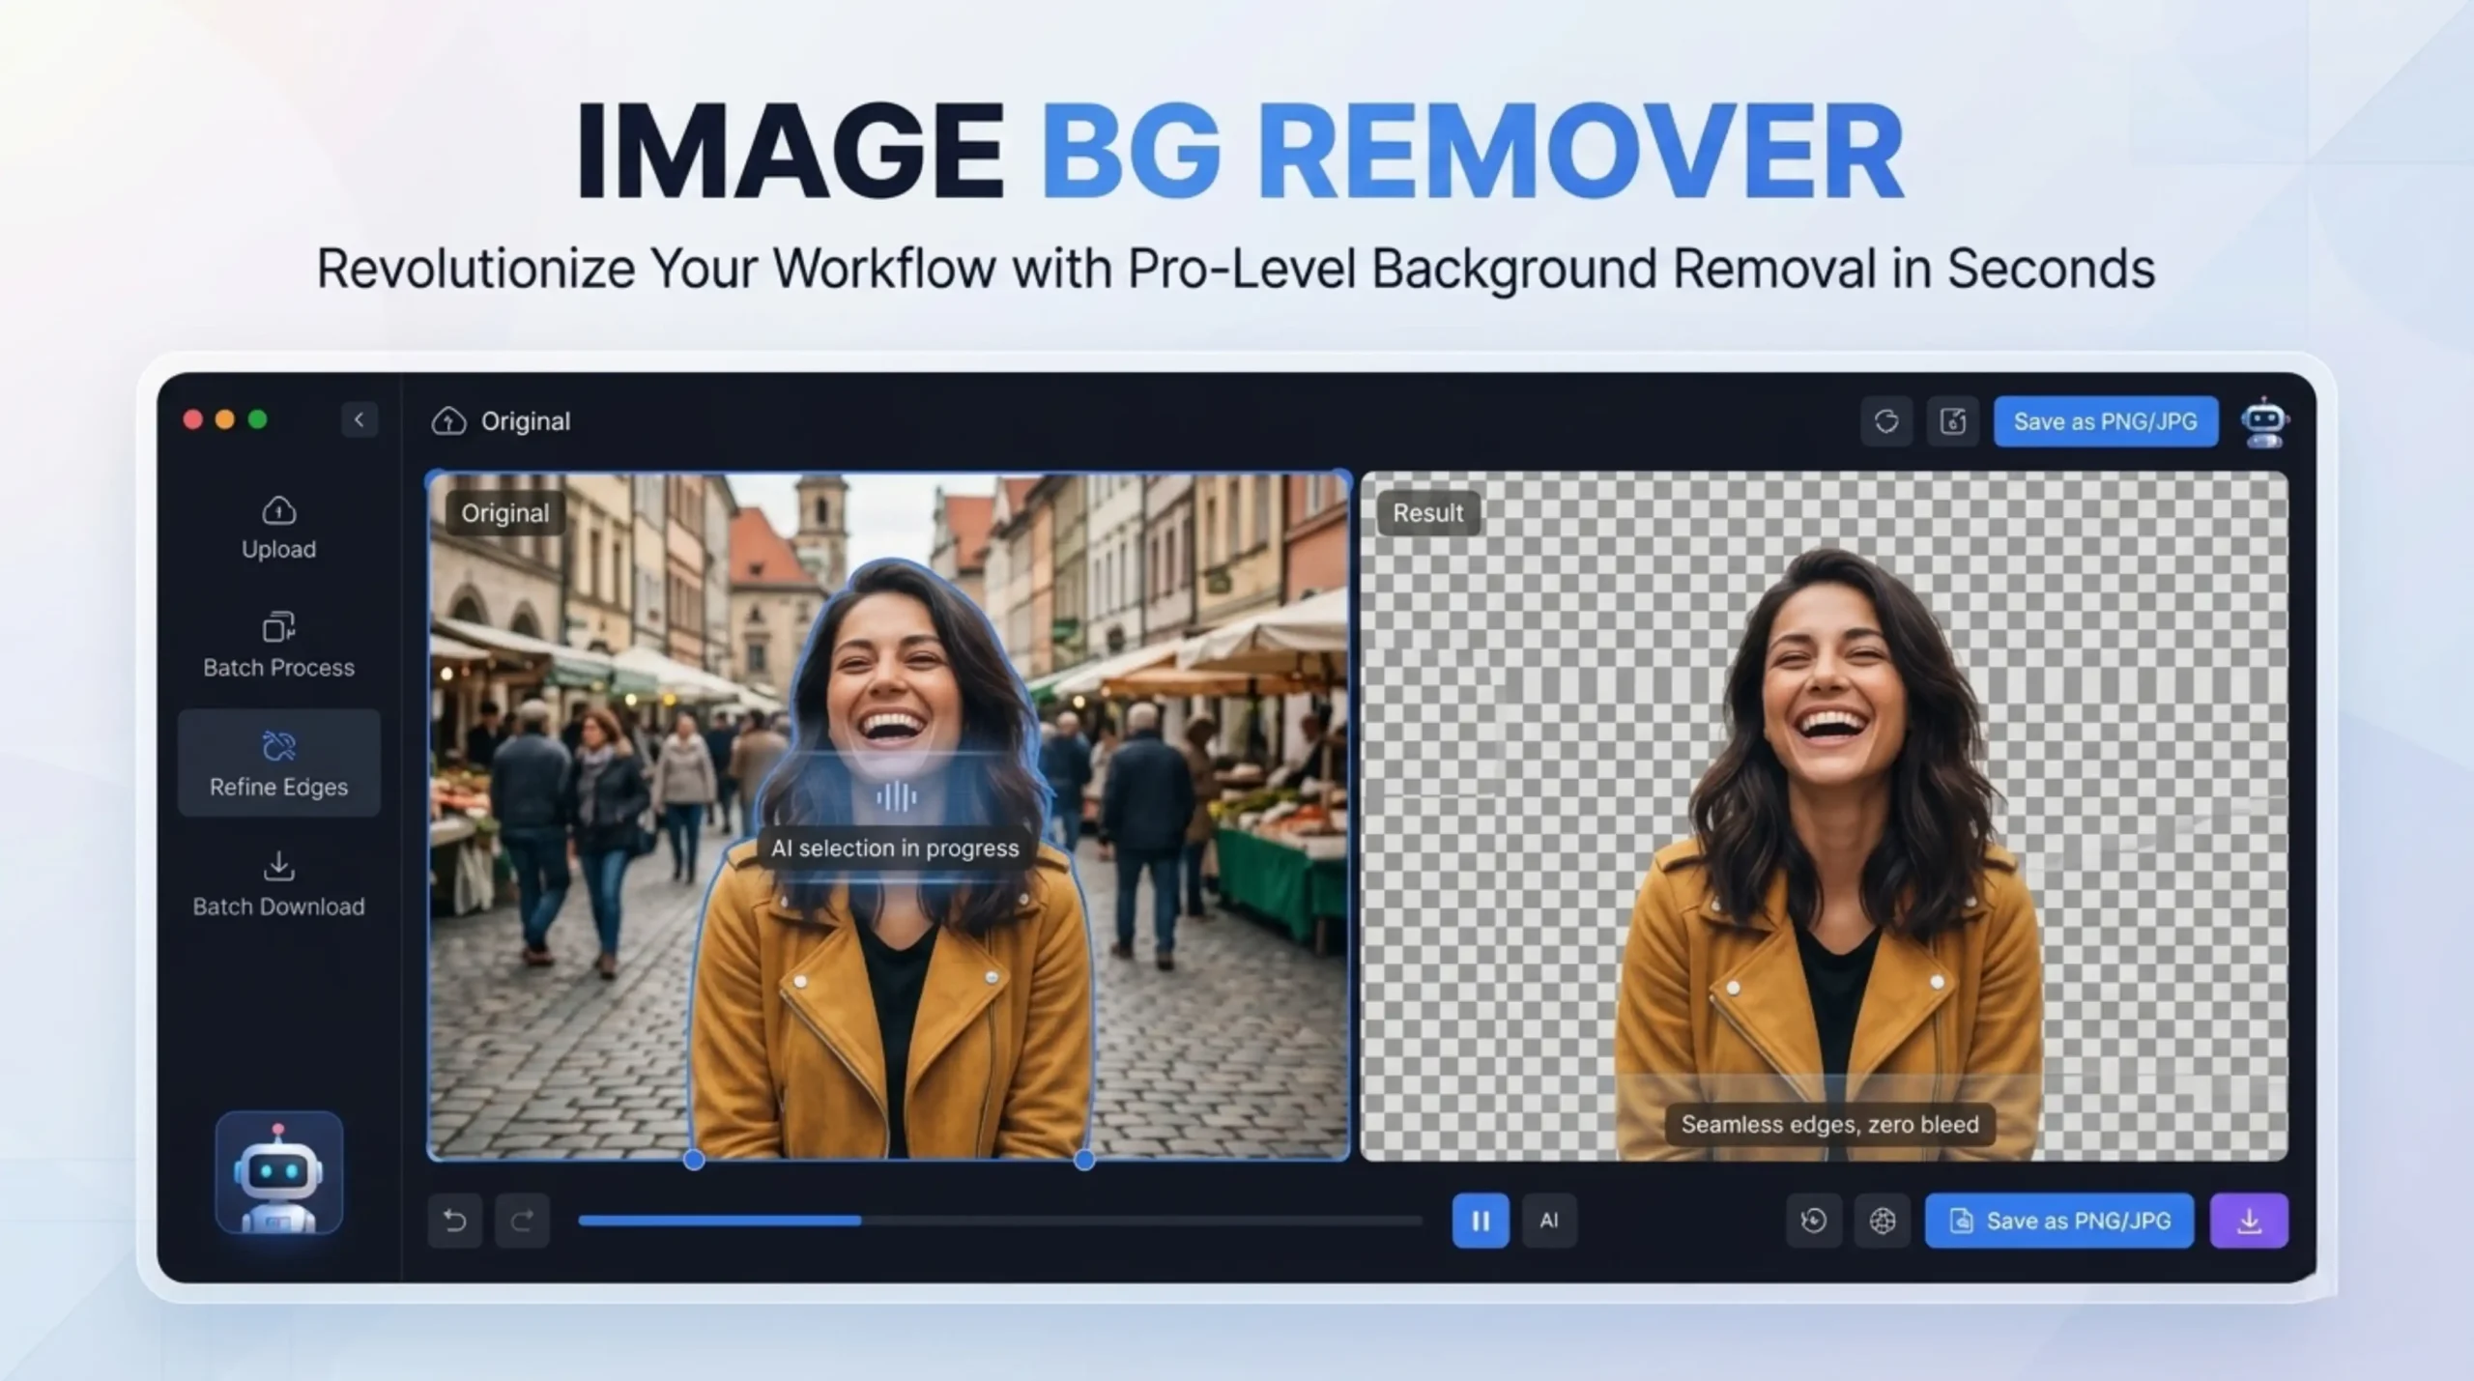Click the AI selection in progress overlay

895,849
